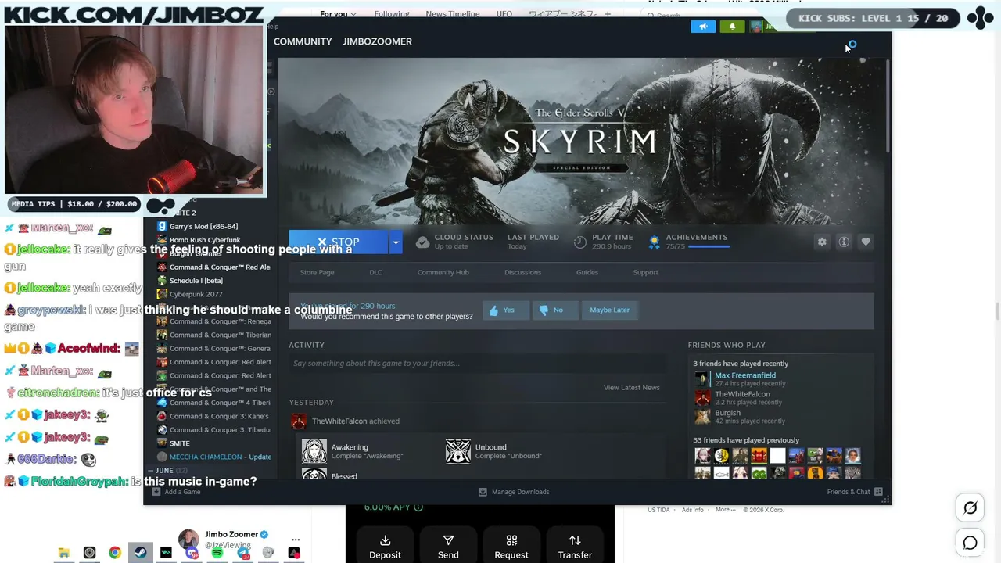Click TheWhiteFalcon activity avatar
This screenshot has width=1001, height=563.
[x=299, y=421]
